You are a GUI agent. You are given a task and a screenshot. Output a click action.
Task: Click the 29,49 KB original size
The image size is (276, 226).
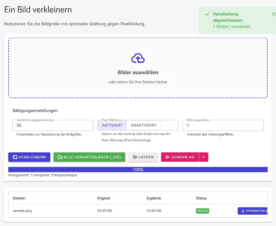[105, 211]
